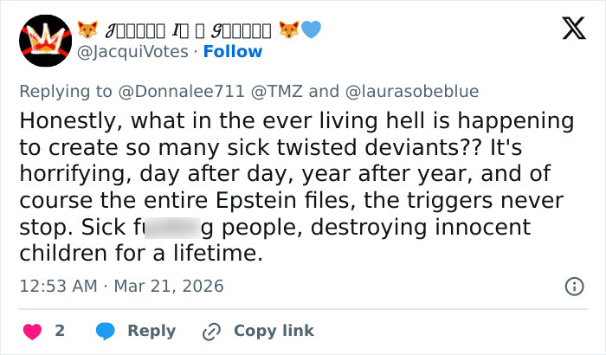Click the chain link copy icon

pyautogui.click(x=211, y=331)
